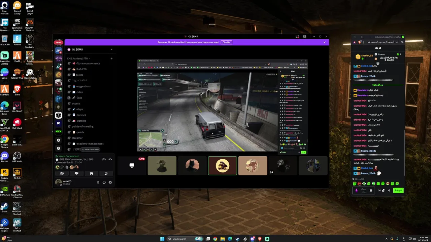This screenshot has height=242, width=431.
Task: Open Brave browser from the taskbar
Action: (x=260, y=239)
